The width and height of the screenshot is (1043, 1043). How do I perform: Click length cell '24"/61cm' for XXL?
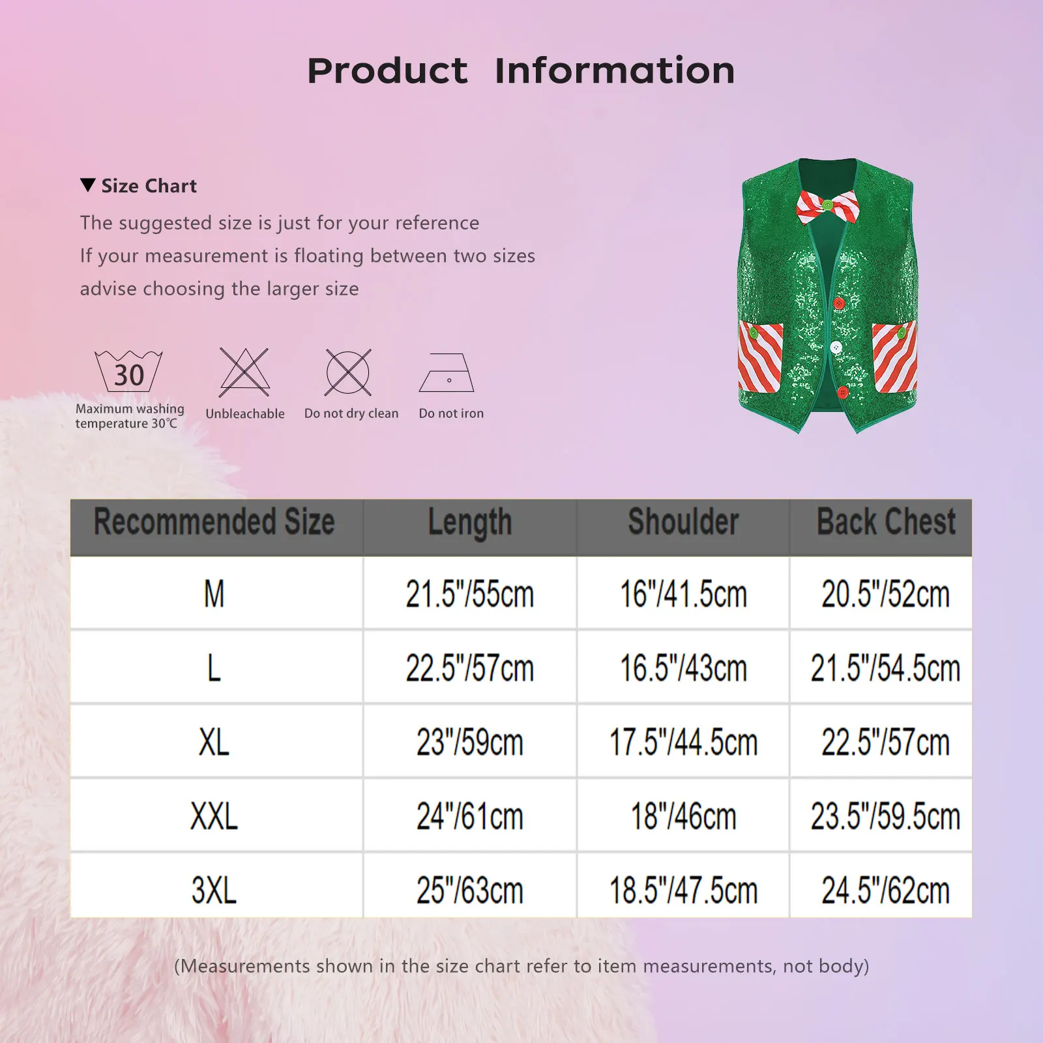point(470,815)
